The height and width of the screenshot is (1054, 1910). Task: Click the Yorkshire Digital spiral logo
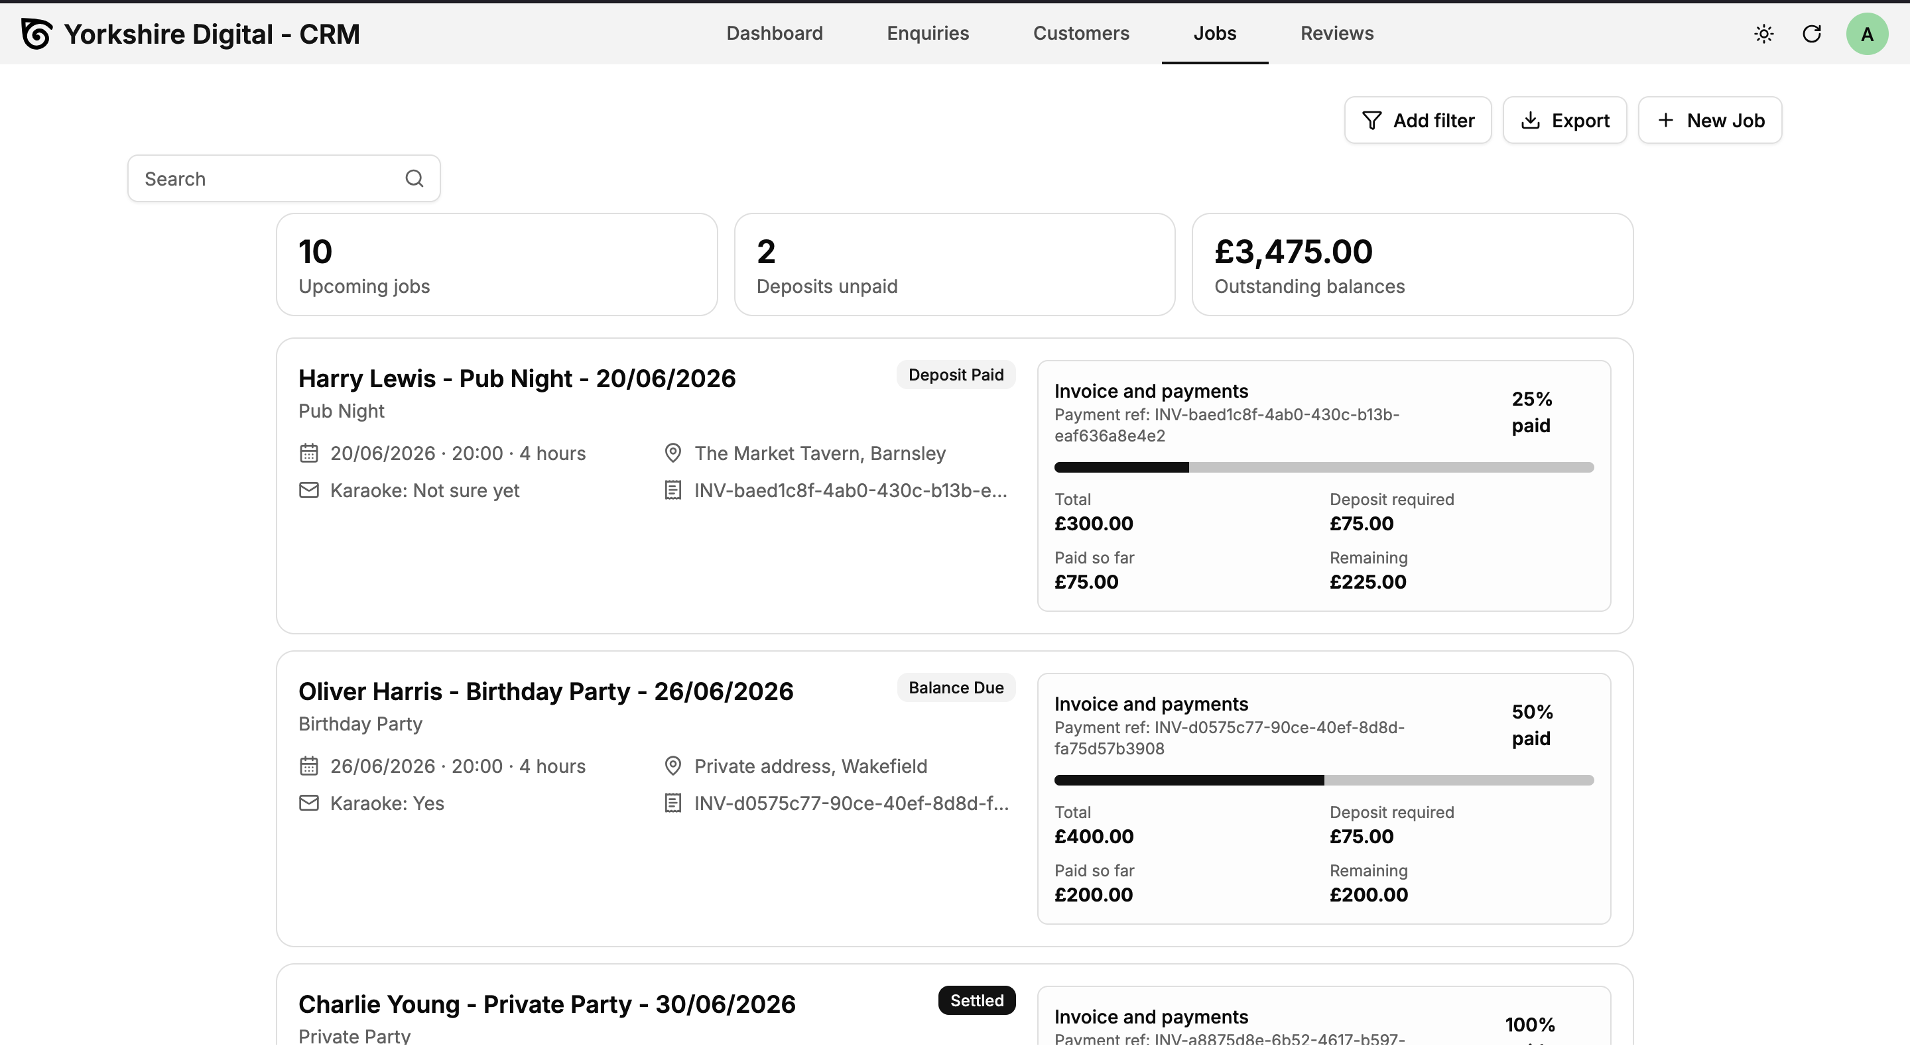coord(36,33)
